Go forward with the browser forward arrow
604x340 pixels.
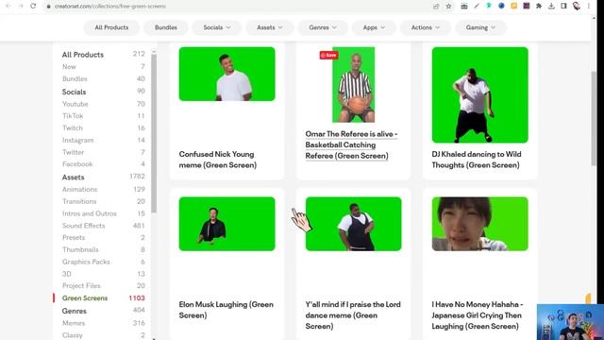[21, 7]
